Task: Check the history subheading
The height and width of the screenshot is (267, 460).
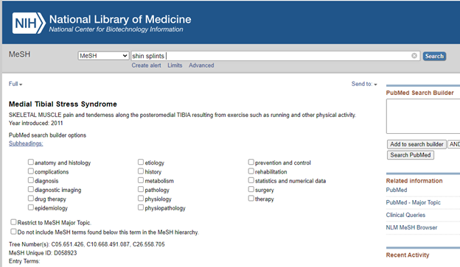Action: 141,171
